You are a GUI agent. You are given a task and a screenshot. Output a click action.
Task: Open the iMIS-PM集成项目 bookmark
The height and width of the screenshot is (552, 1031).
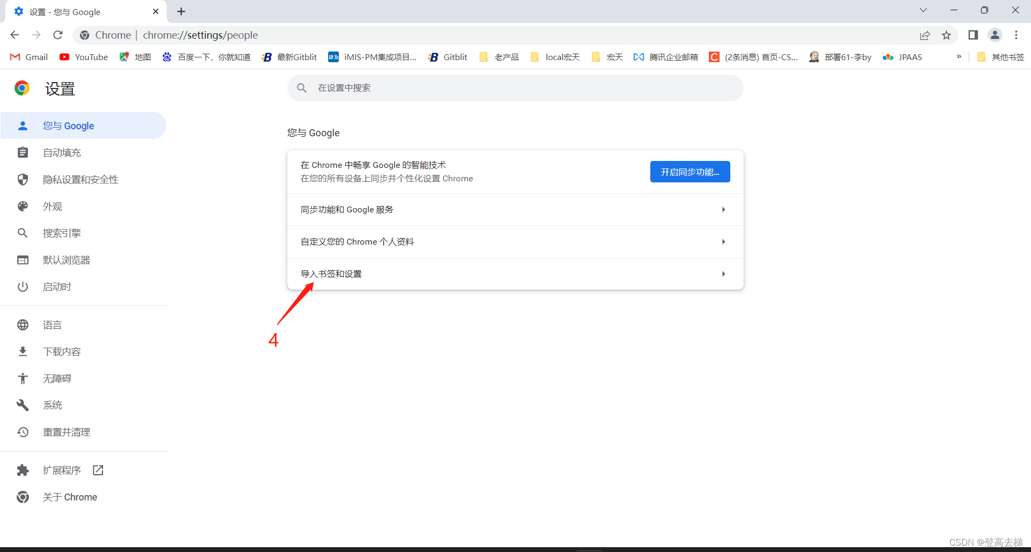(372, 57)
